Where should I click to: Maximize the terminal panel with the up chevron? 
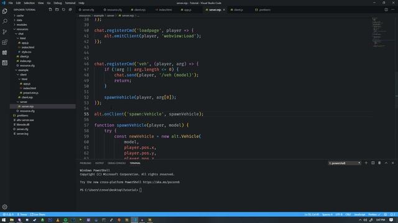coord(386,163)
